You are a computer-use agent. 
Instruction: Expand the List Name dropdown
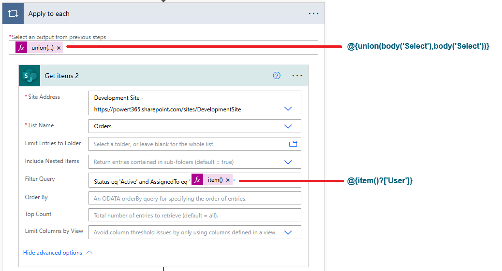[x=288, y=126]
